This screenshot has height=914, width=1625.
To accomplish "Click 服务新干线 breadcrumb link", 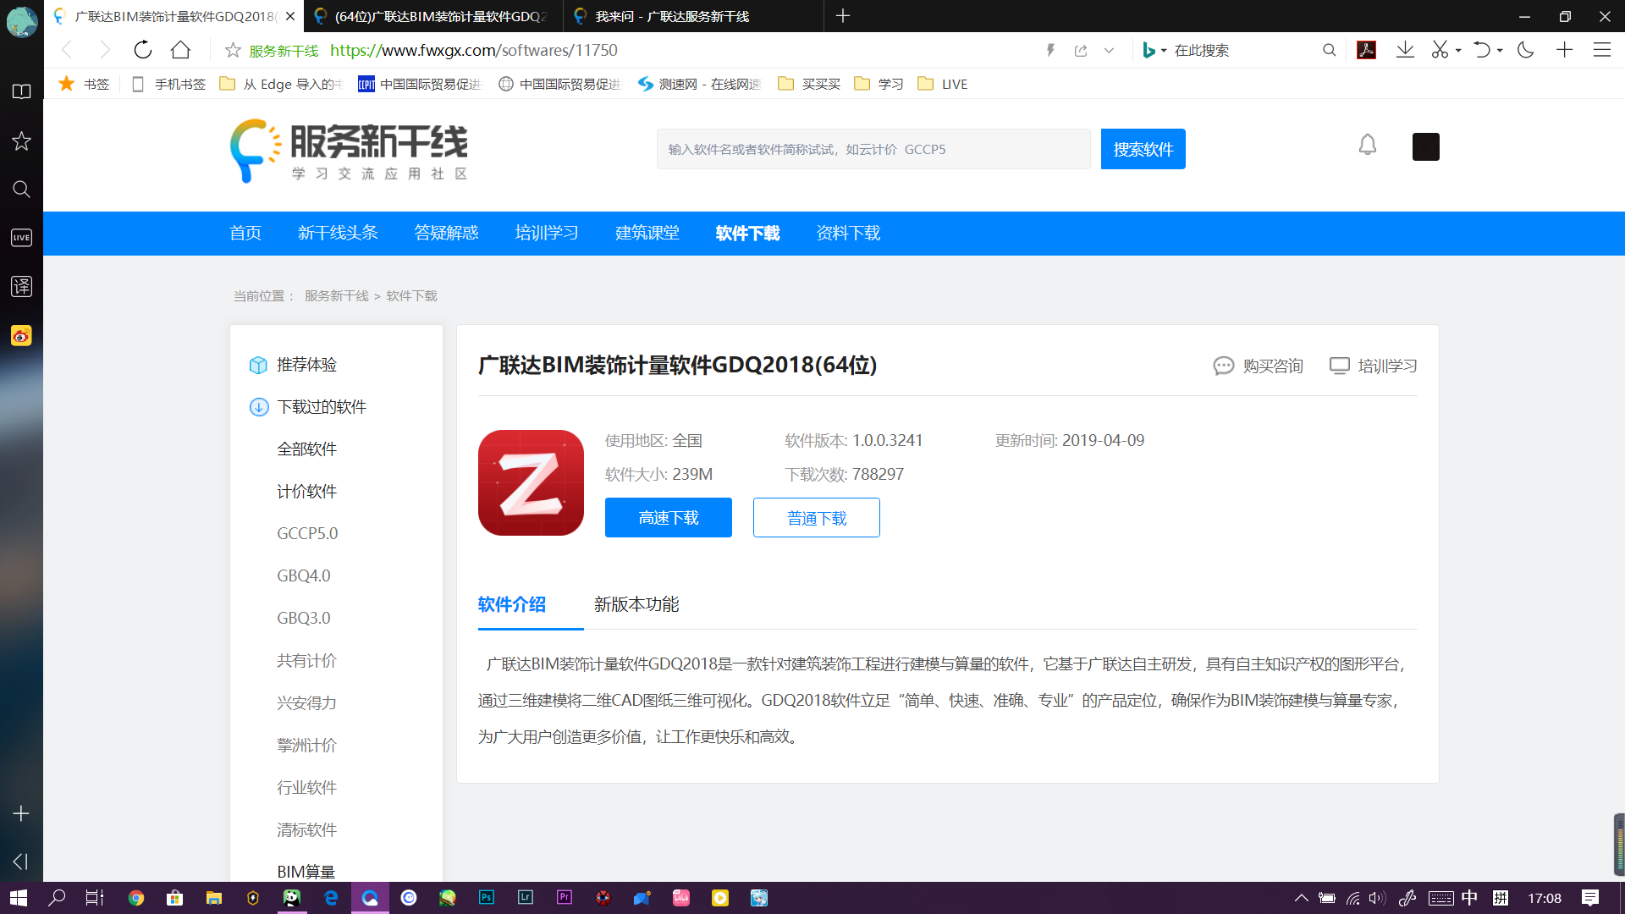I will [x=337, y=295].
